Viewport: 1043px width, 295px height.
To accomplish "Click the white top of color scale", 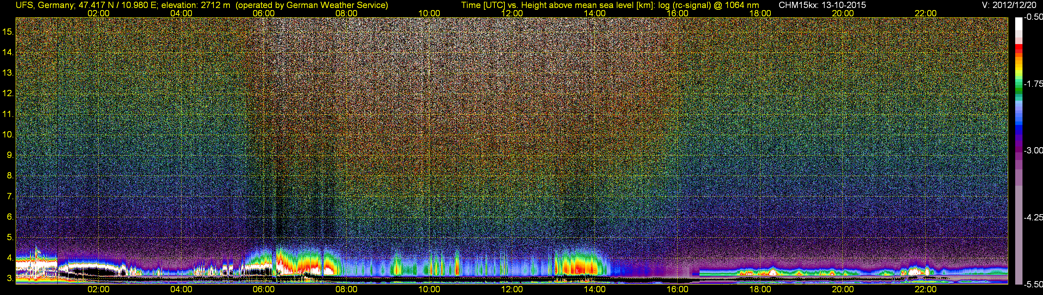I will click(1018, 24).
